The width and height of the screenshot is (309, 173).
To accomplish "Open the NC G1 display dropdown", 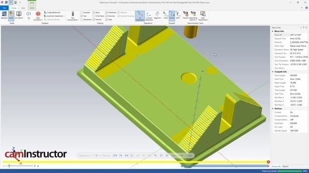I will tap(29, 16).
